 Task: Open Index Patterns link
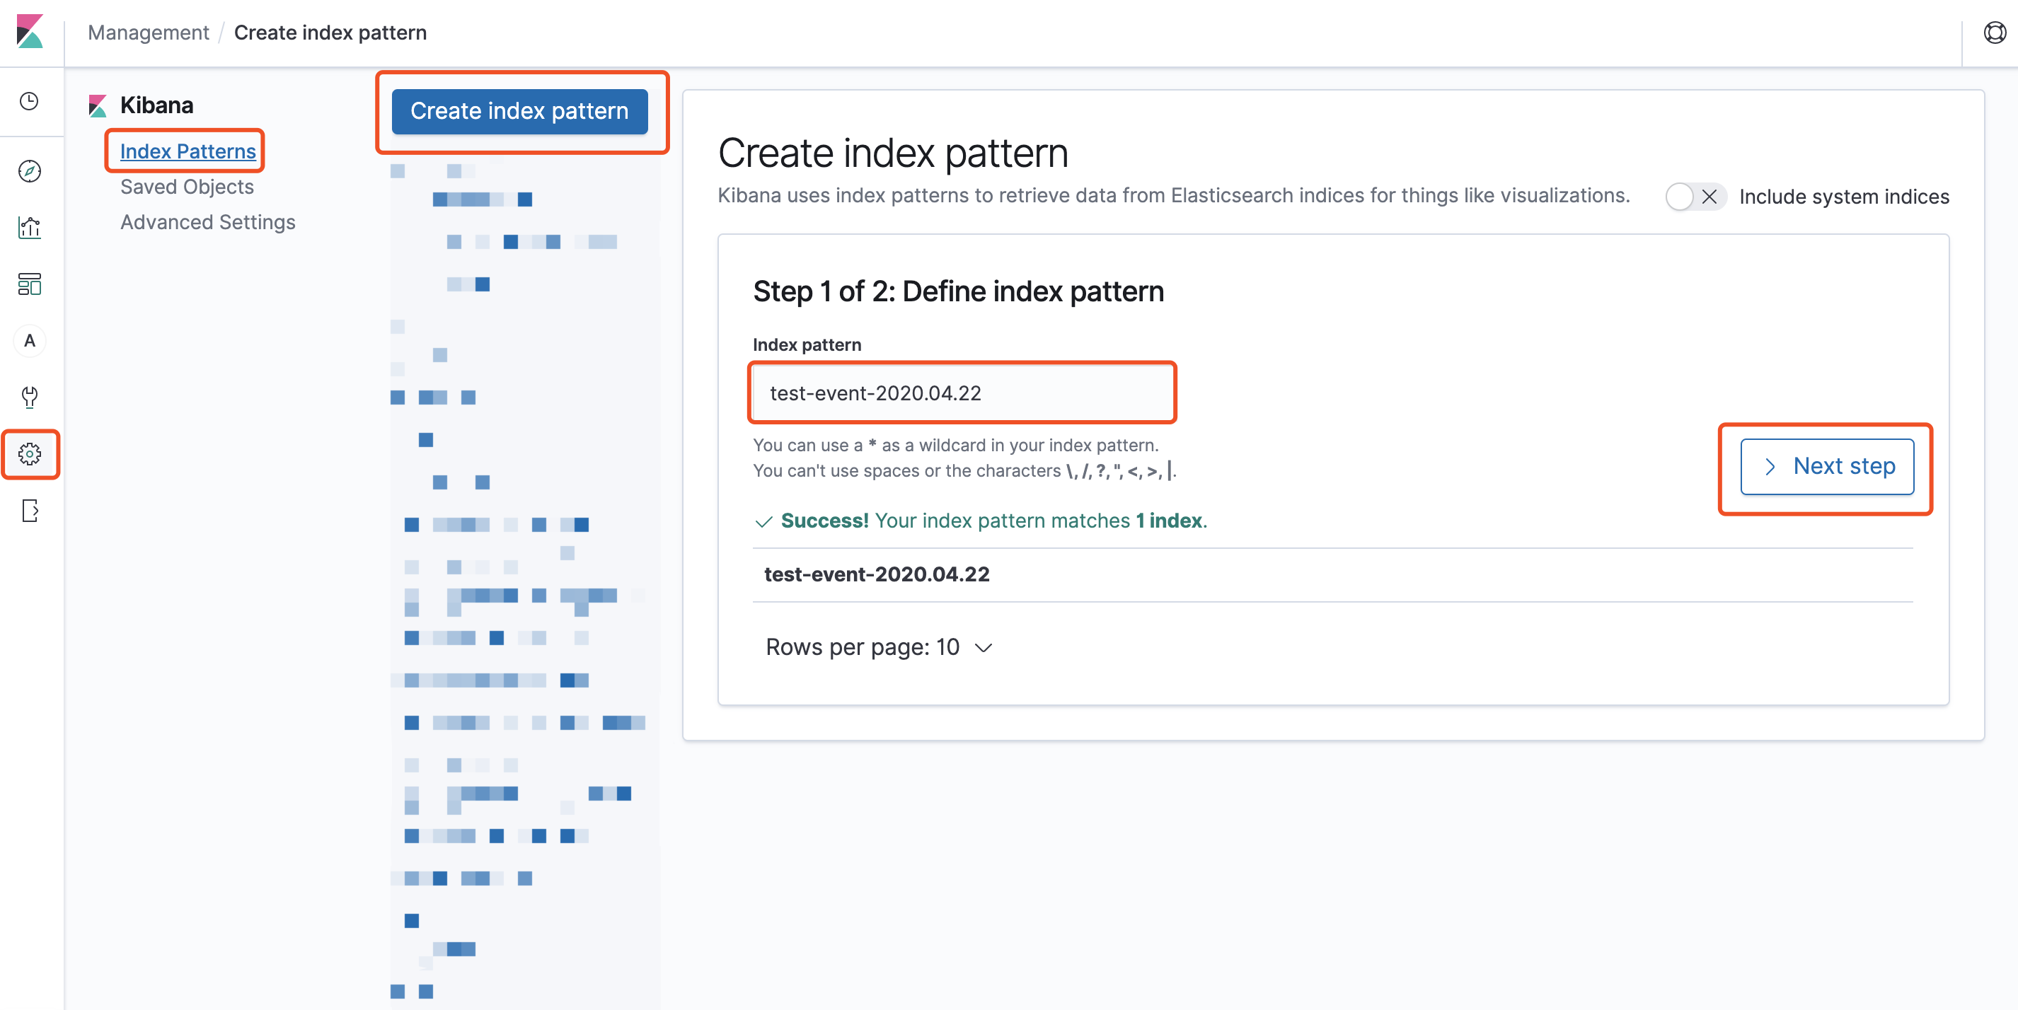(188, 151)
